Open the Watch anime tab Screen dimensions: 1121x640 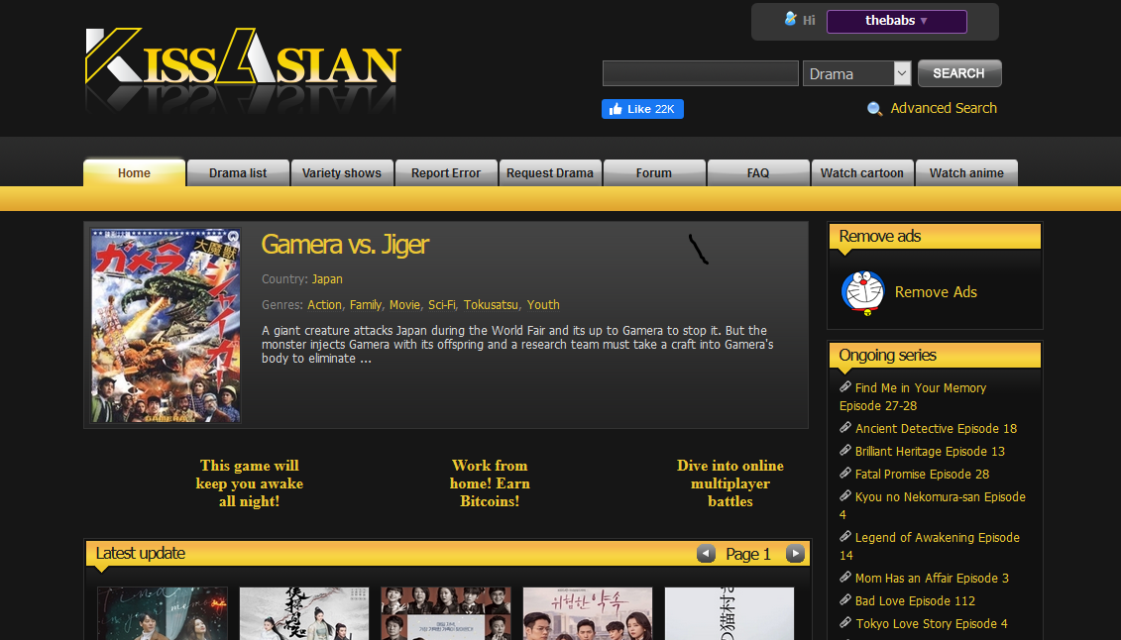(966, 172)
